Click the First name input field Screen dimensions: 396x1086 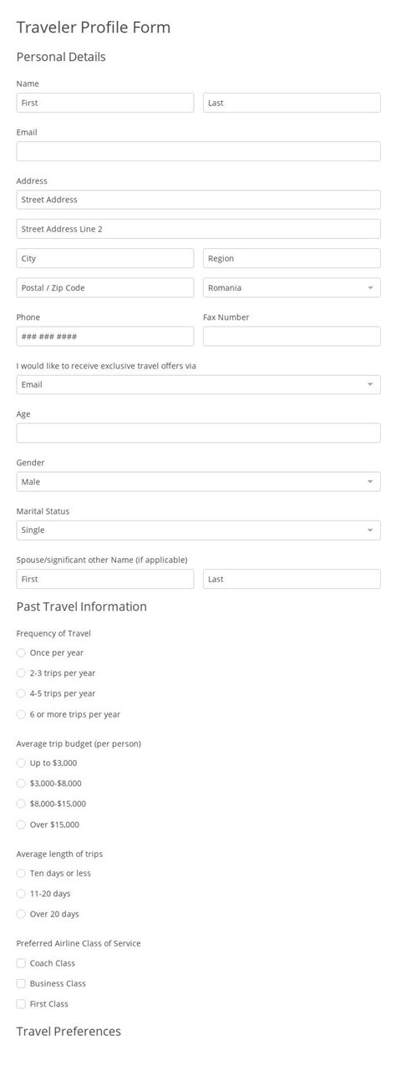click(104, 103)
